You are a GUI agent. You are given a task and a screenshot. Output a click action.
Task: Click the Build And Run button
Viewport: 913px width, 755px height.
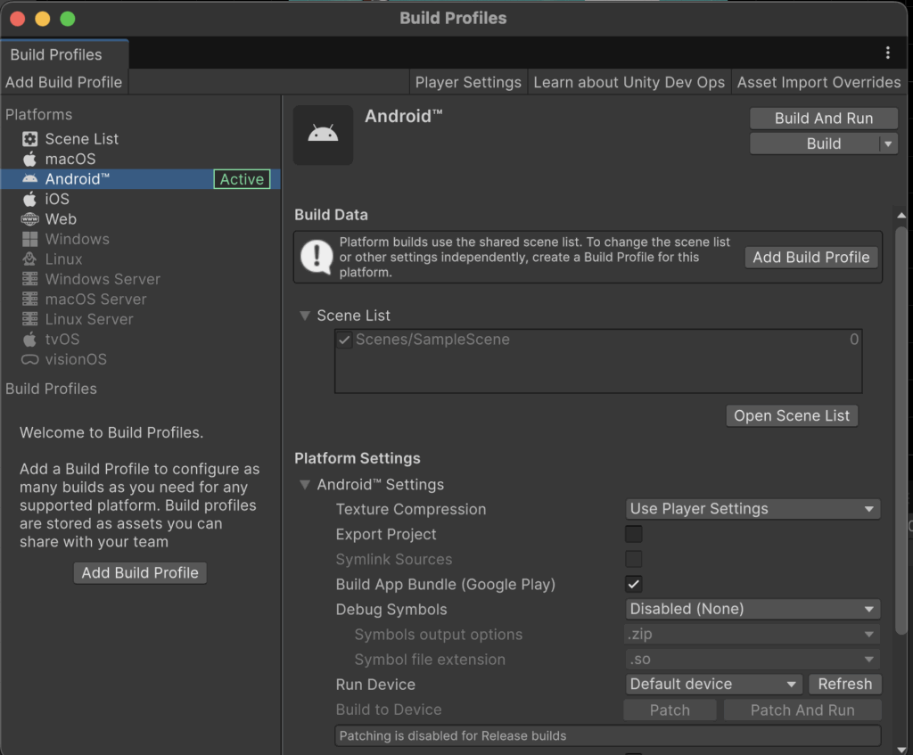(823, 119)
